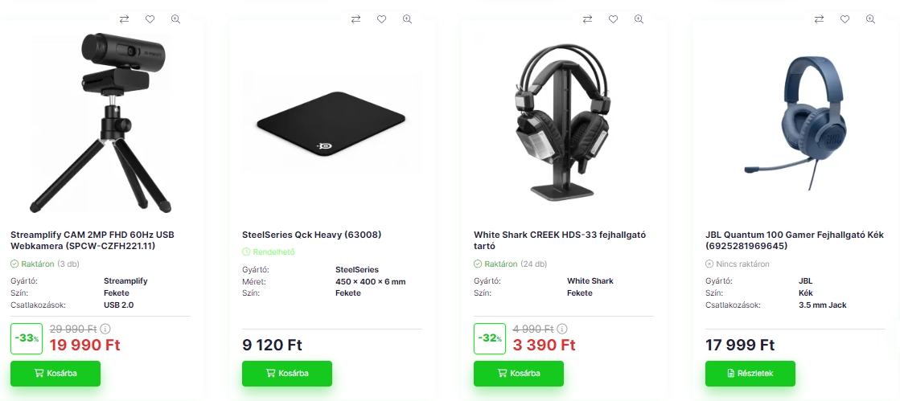The width and height of the screenshot is (900, 401).
Task: Favorite the SteelSeries Qck Heavy mousepad
Action: click(381, 19)
